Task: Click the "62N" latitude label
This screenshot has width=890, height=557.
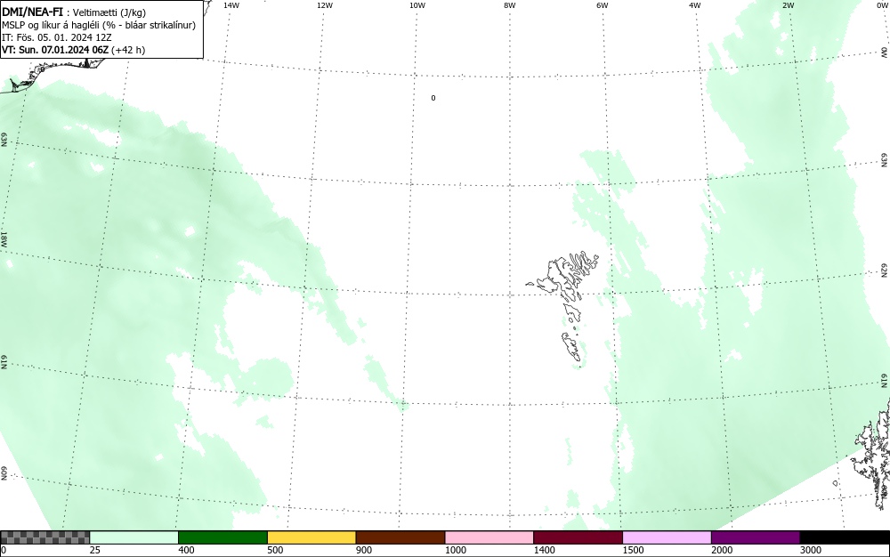Action: pos(885,270)
